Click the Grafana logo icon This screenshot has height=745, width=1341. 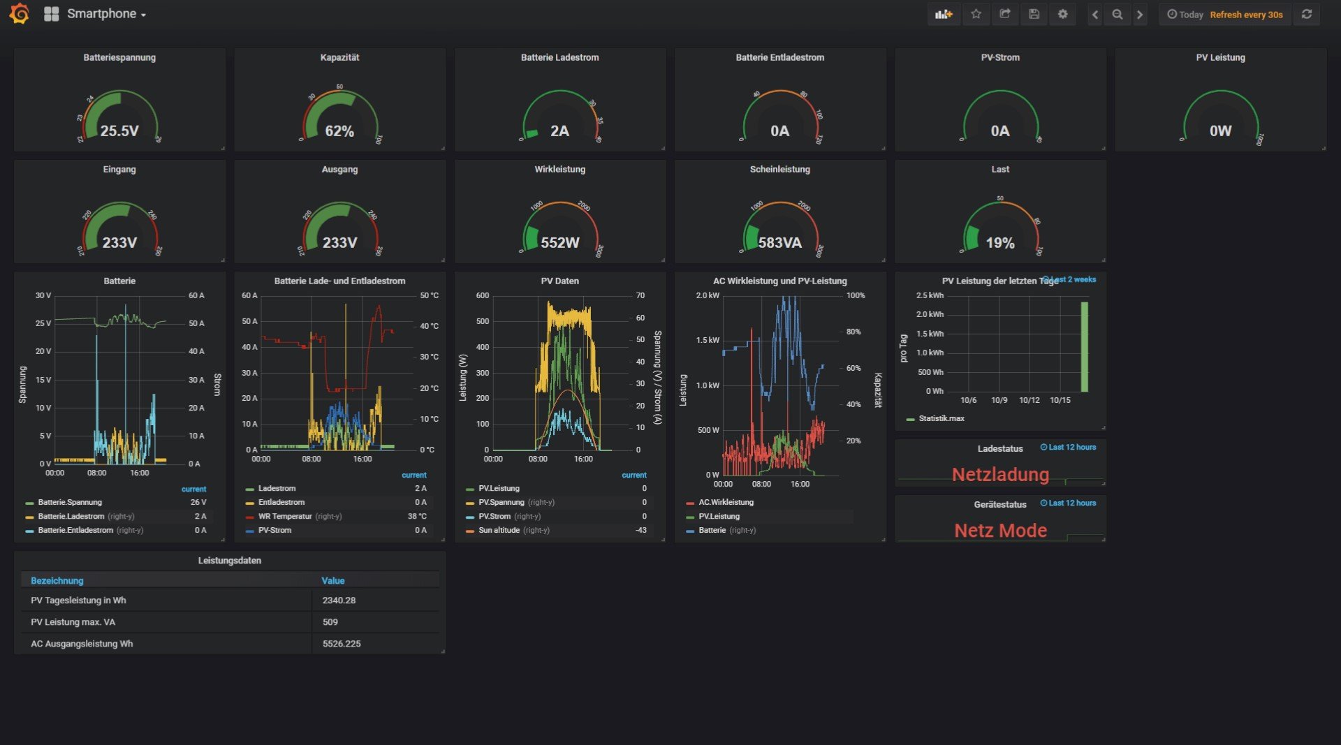(x=20, y=14)
